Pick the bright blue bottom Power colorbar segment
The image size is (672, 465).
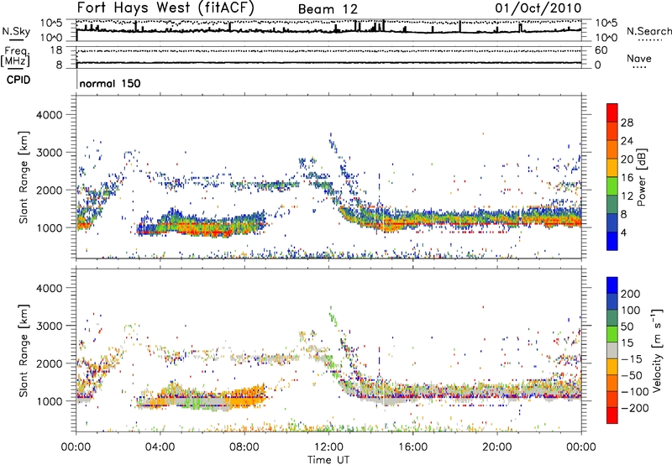click(612, 241)
